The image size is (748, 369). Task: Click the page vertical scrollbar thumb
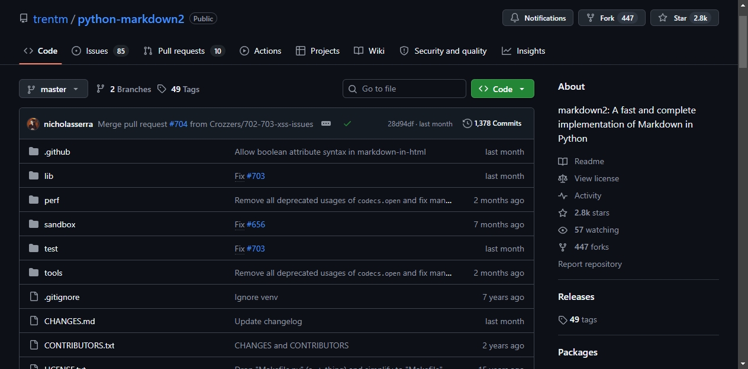[x=743, y=41]
